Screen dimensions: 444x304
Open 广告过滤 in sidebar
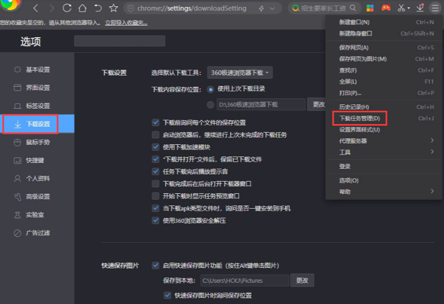(38, 233)
